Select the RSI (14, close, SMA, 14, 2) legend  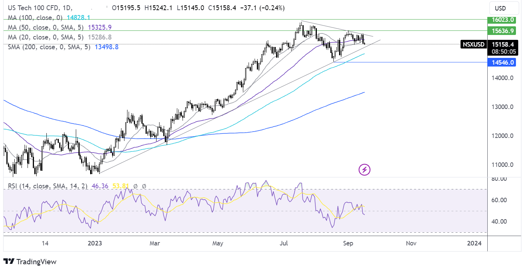pos(47,186)
